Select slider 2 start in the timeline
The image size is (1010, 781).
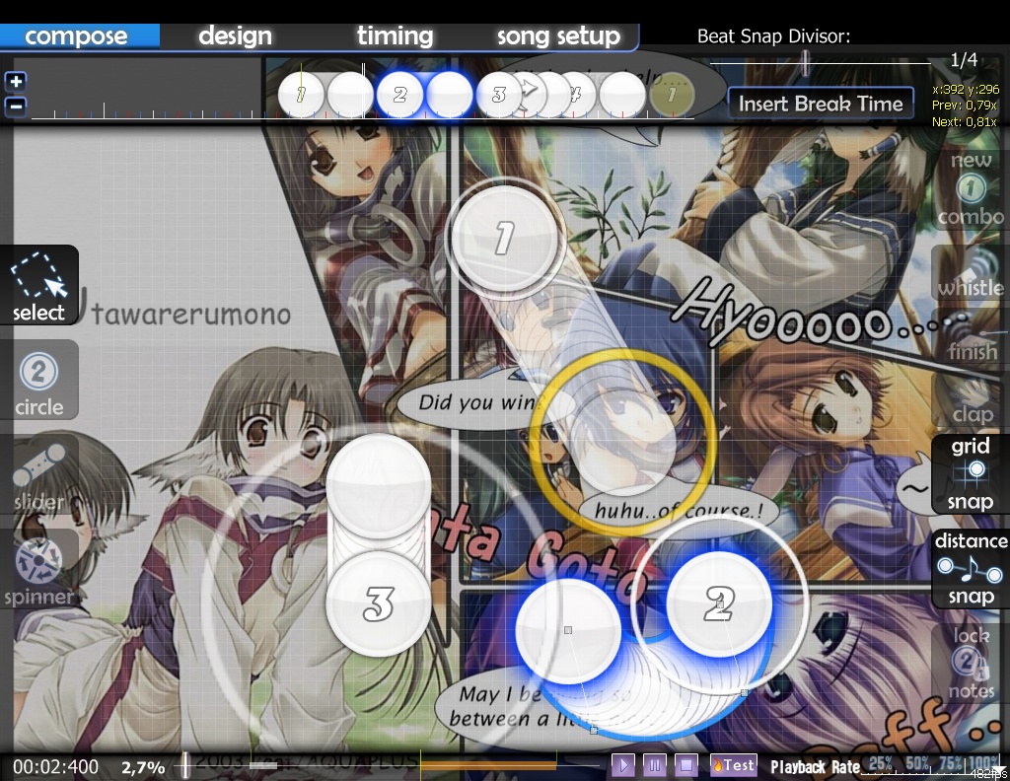point(400,95)
